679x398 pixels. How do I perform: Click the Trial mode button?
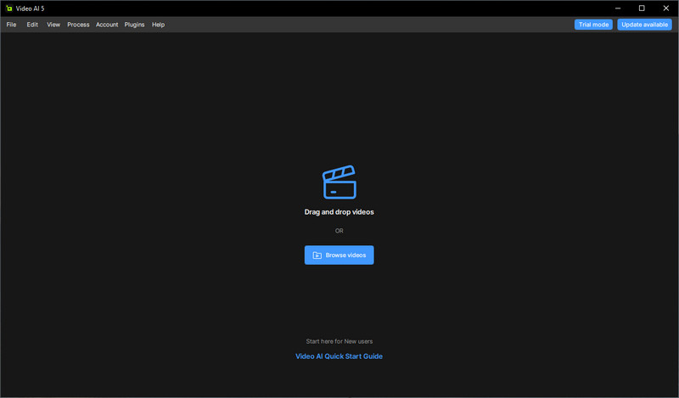(x=593, y=25)
